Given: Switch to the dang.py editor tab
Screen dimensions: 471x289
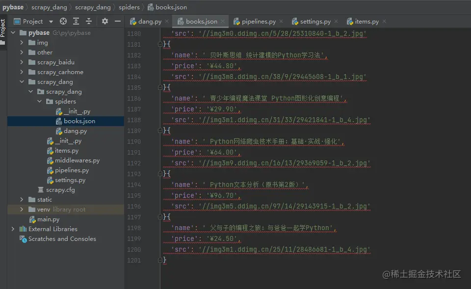Looking at the screenshot, I should [x=150, y=22].
